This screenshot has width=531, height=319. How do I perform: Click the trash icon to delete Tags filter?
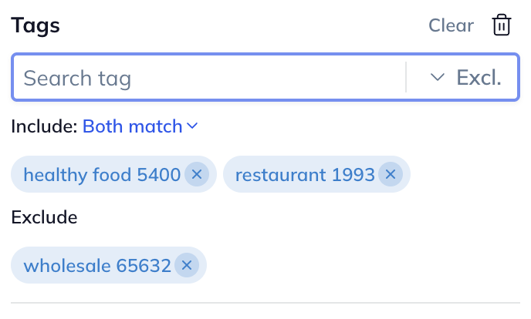(x=502, y=25)
